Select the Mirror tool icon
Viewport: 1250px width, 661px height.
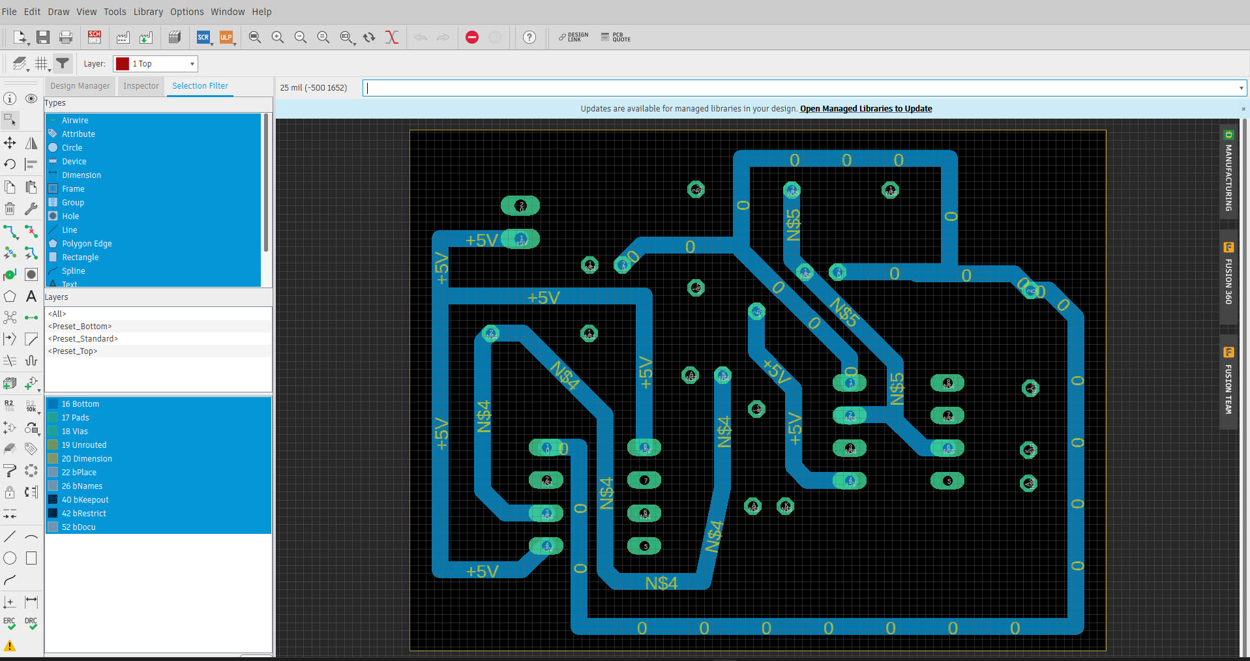tap(31, 143)
